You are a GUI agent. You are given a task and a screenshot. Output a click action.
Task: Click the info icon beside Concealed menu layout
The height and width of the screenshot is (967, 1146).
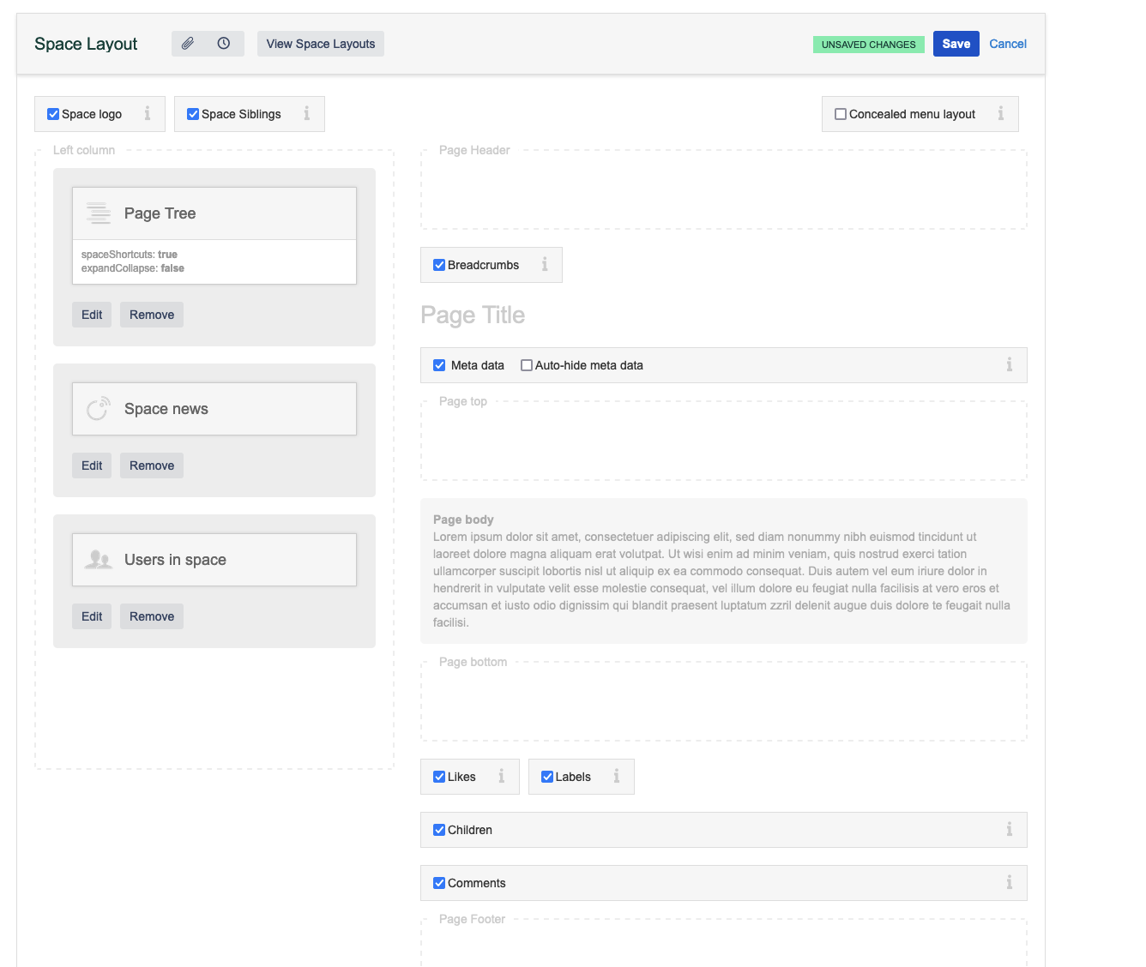(x=1000, y=113)
